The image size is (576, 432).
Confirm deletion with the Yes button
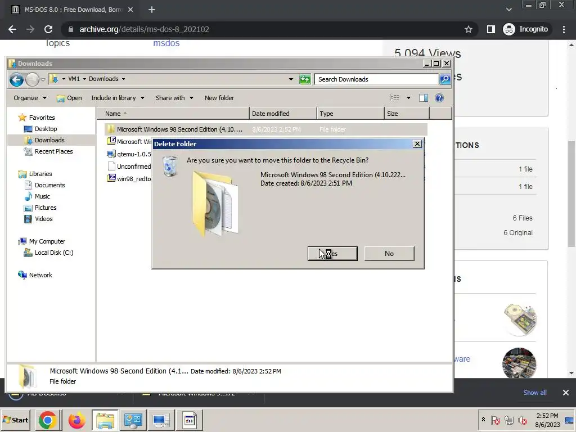(332, 254)
